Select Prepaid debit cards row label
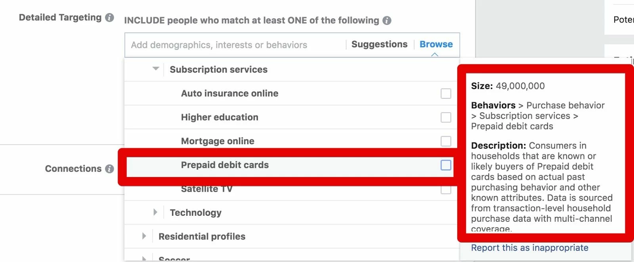Screen dimensions: 634x262 coord(225,165)
